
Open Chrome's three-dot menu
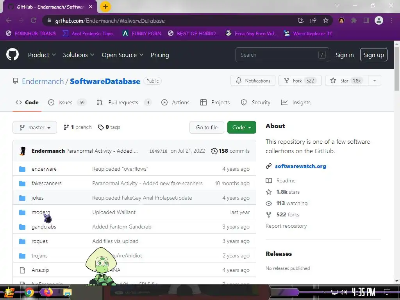tap(391, 20)
